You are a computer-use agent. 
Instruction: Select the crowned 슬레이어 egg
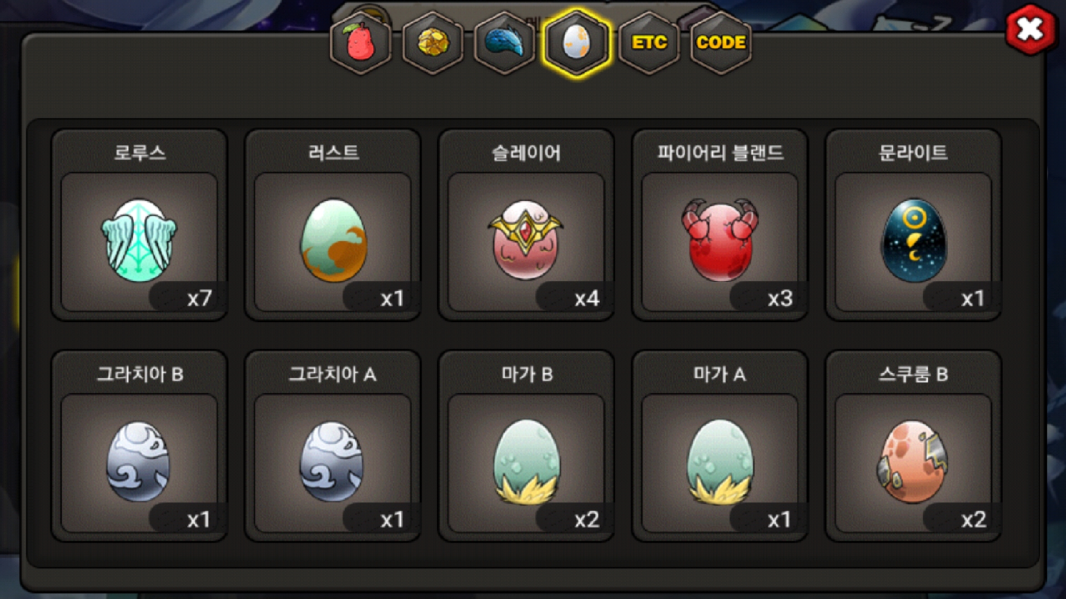point(526,241)
